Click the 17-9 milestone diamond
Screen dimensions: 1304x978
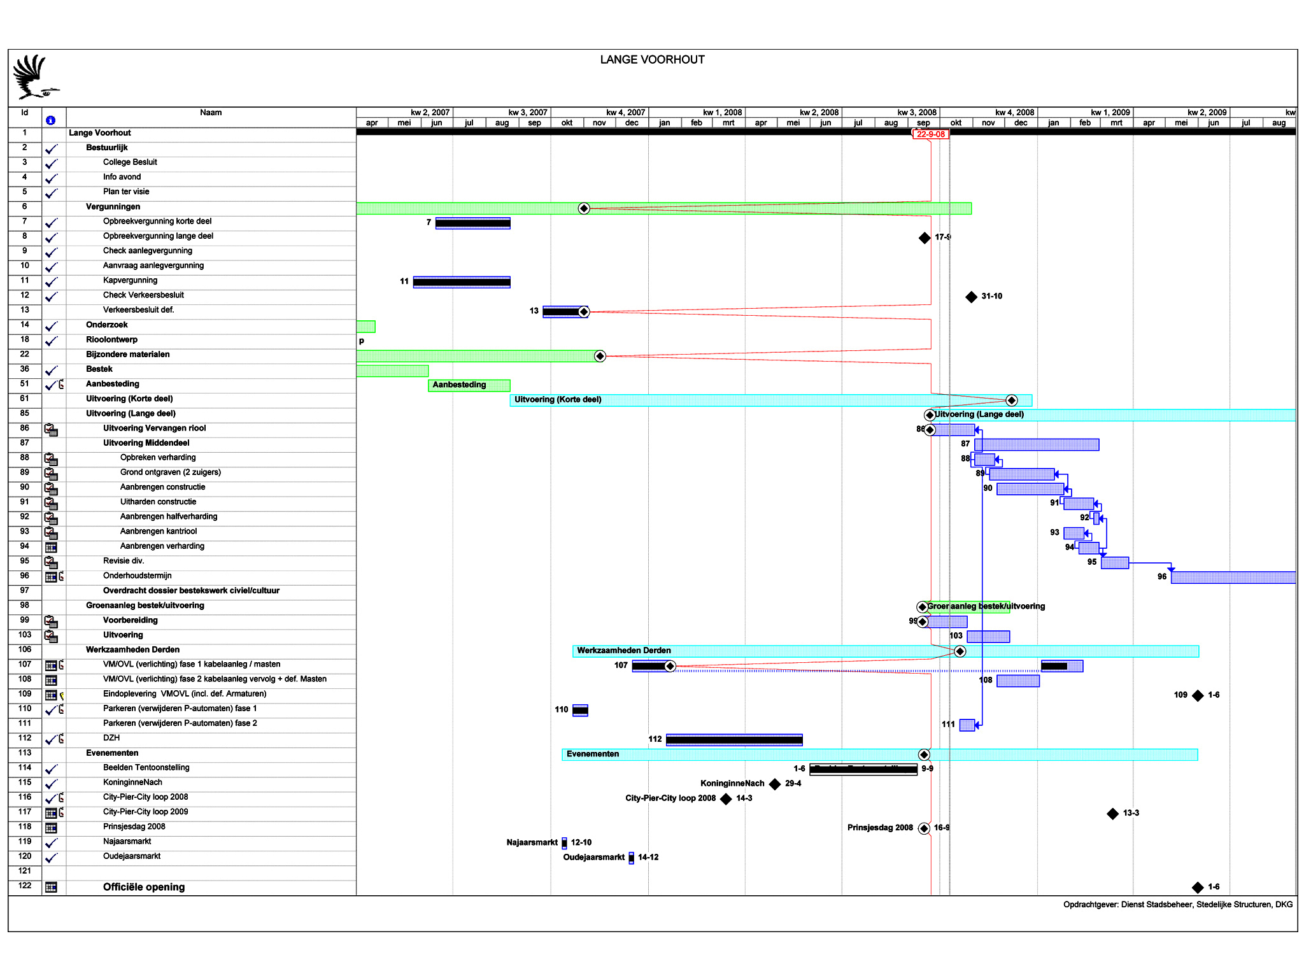coord(925,237)
